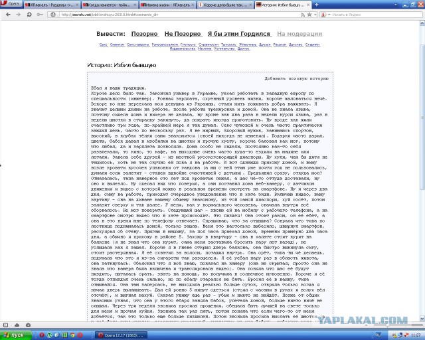Screen dimensions: 425x340
Task: Click the RU language indicator
Action: click(378, 335)
